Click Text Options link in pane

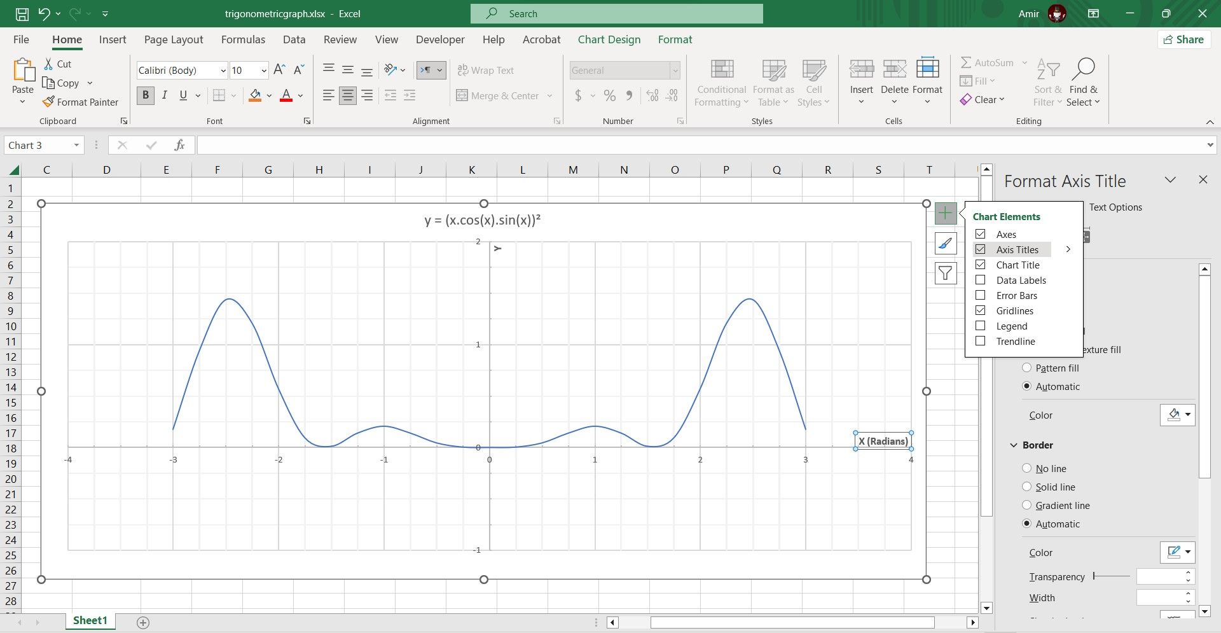pyautogui.click(x=1115, y=207)
